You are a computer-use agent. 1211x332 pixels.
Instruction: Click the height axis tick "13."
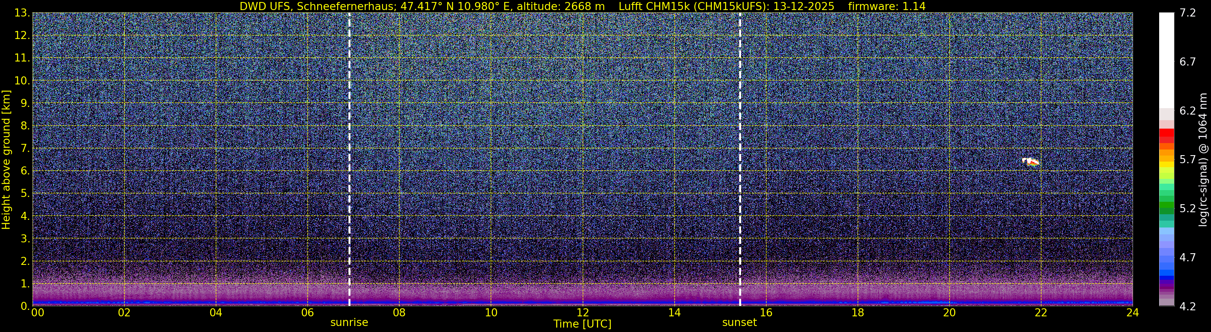point(22,13)
